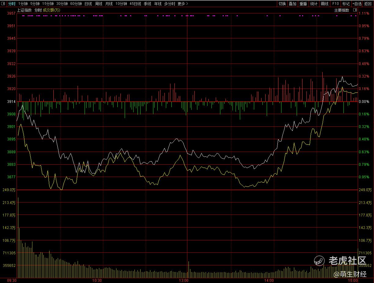Click the 上证指数 index name label
Viewport: 374px width, 283px height.
[x=24, y=10]
